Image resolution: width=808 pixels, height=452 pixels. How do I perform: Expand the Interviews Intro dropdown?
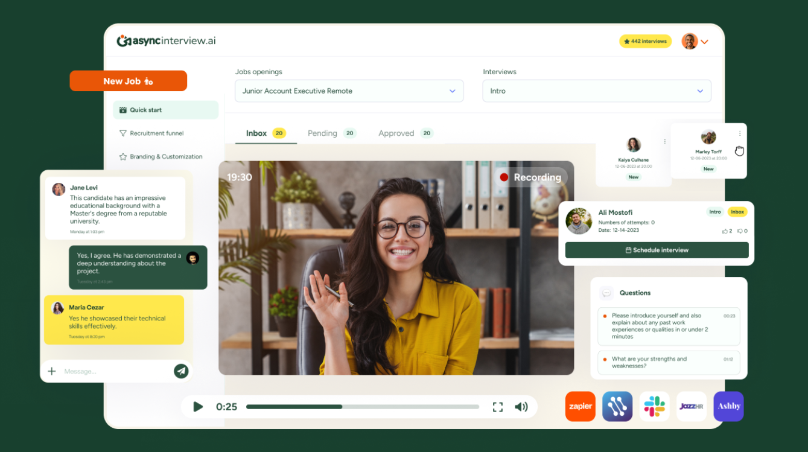point(596,91)
